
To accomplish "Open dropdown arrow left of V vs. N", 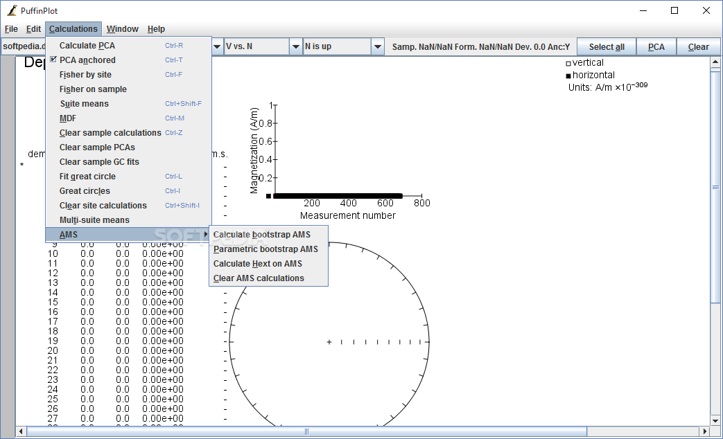I will [x=217, y=46].
